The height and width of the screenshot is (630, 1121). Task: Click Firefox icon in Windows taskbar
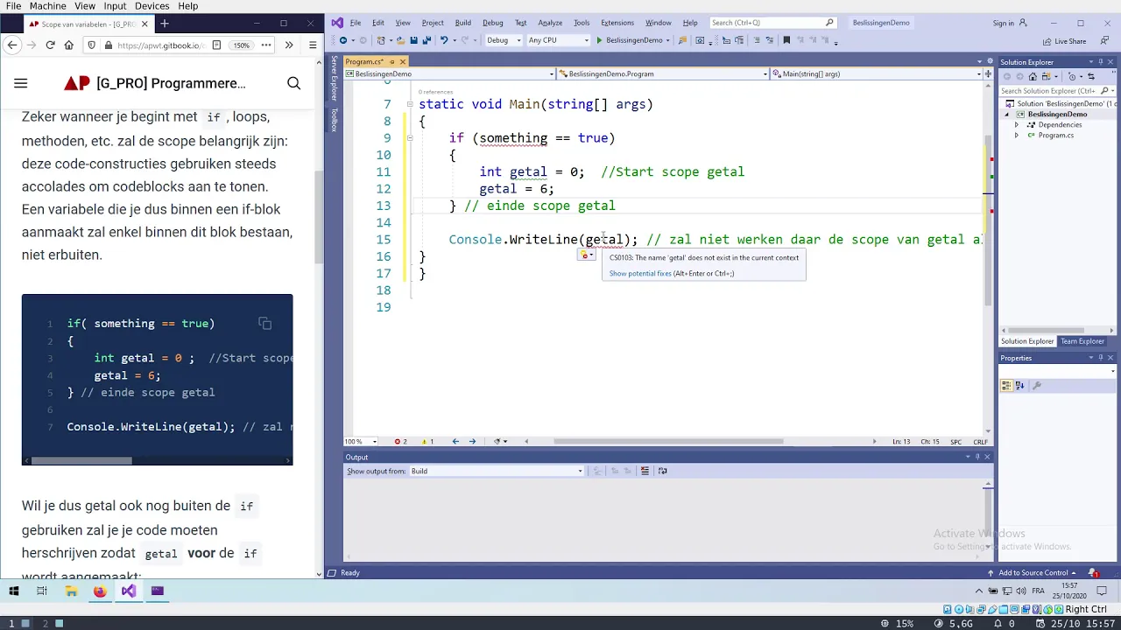pyautogui.click(x=100, y=591)
